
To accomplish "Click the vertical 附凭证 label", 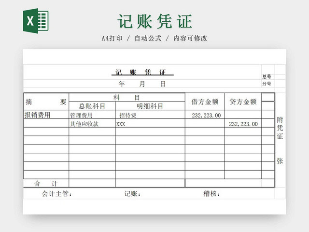I will pyautogui.click(x=280, y=128).
